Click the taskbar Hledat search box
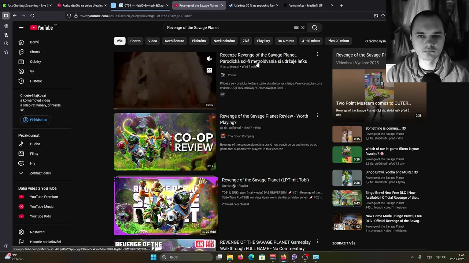The width and height of the screenshot is (469, 263). (x=187, y=257)
